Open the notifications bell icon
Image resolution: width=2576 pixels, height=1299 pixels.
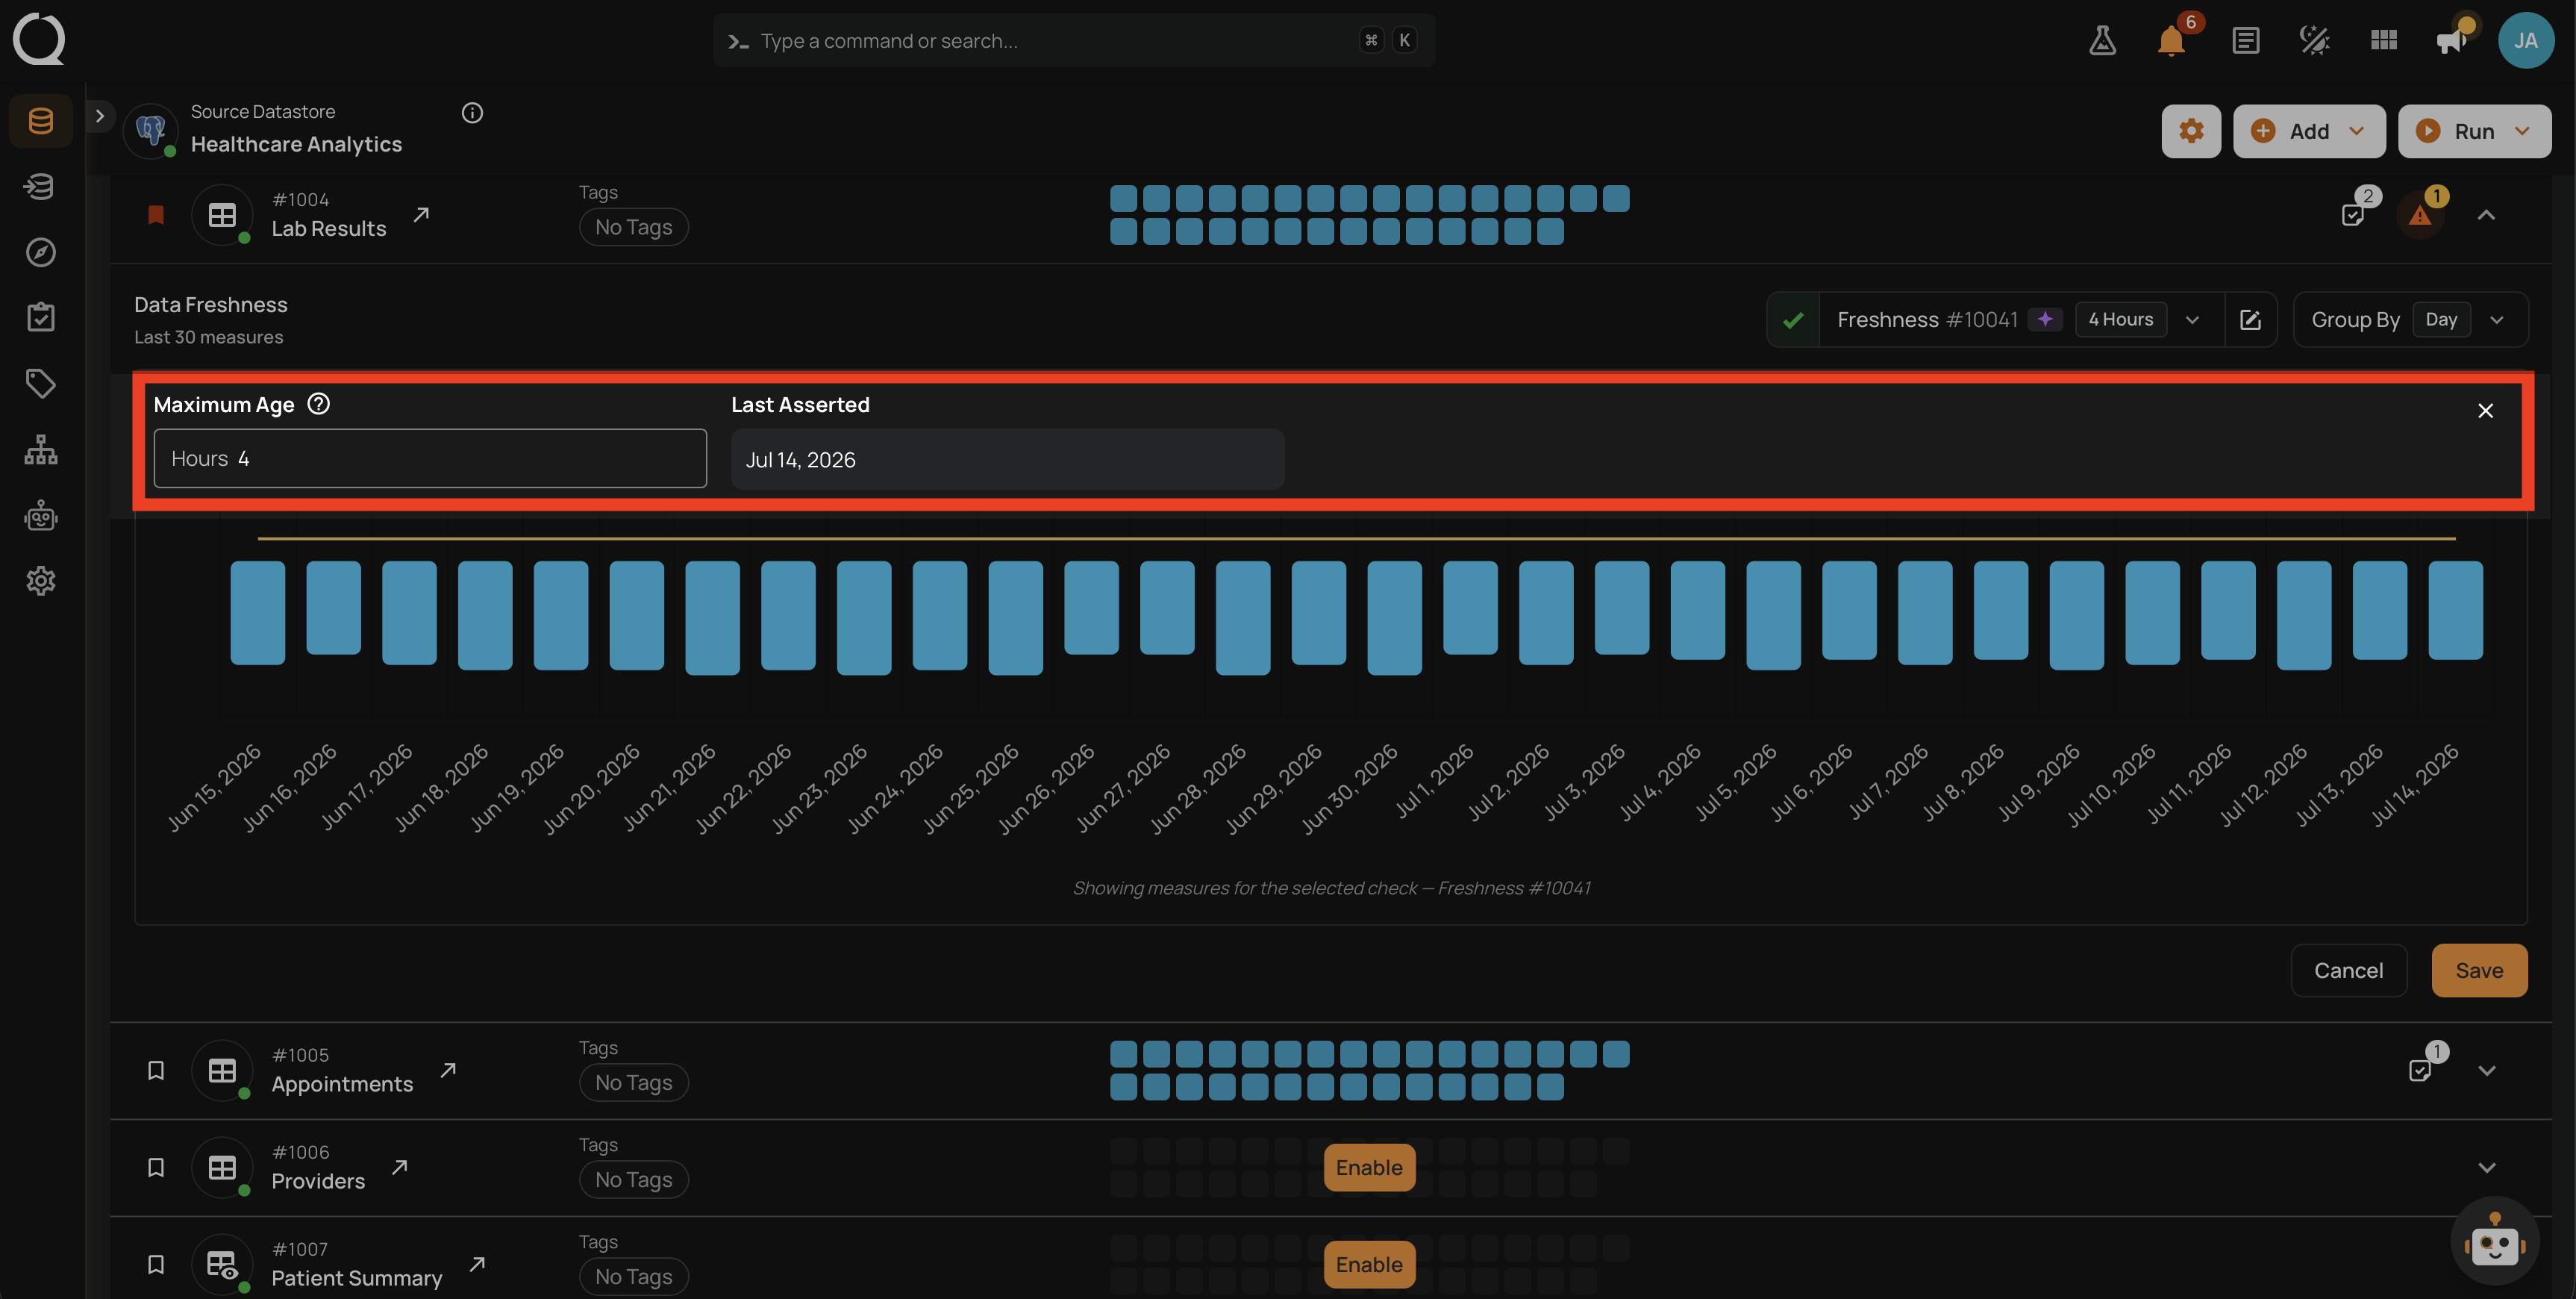point(2171,41)
